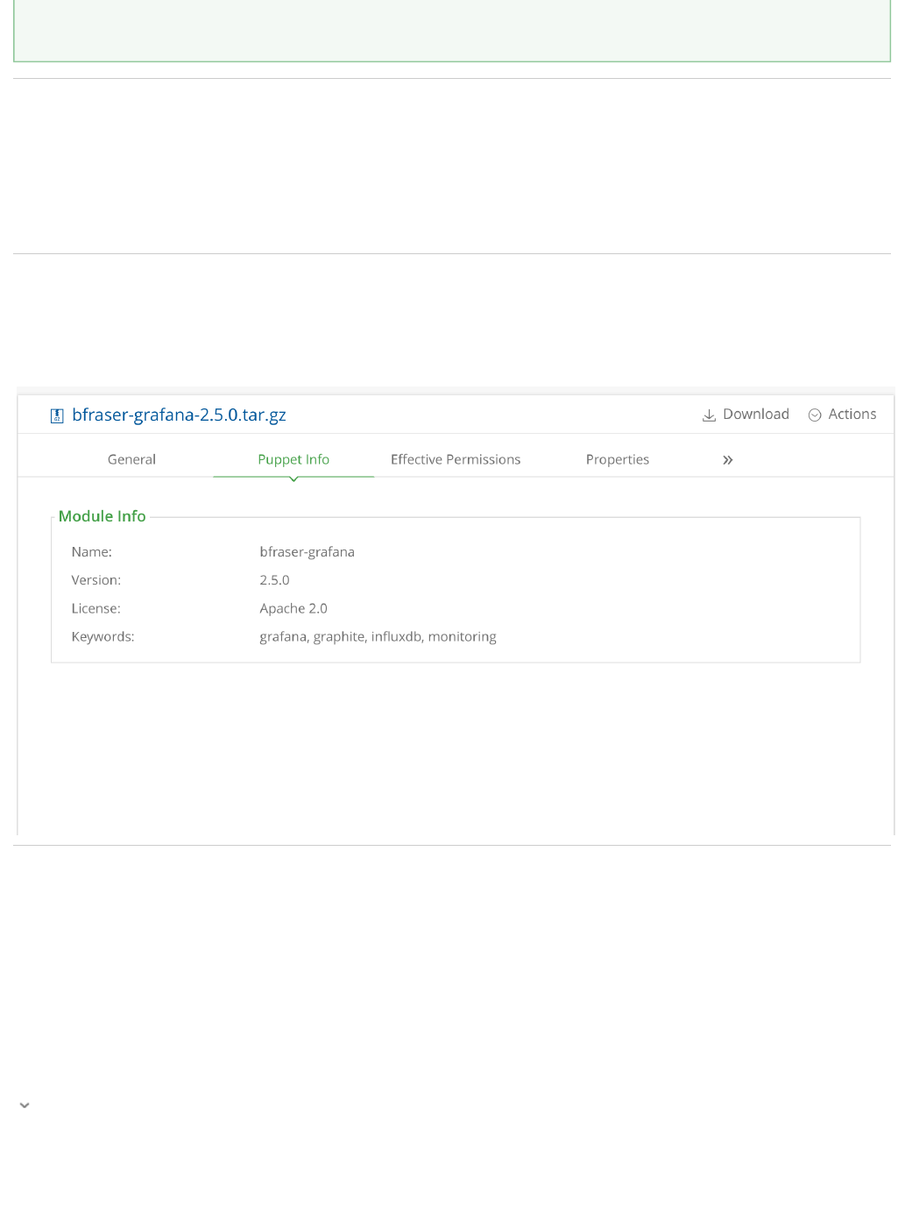Viewport: 905px width, 1220px height.
Task: Open the Effective Permissions tab
Action: point(456,459)
